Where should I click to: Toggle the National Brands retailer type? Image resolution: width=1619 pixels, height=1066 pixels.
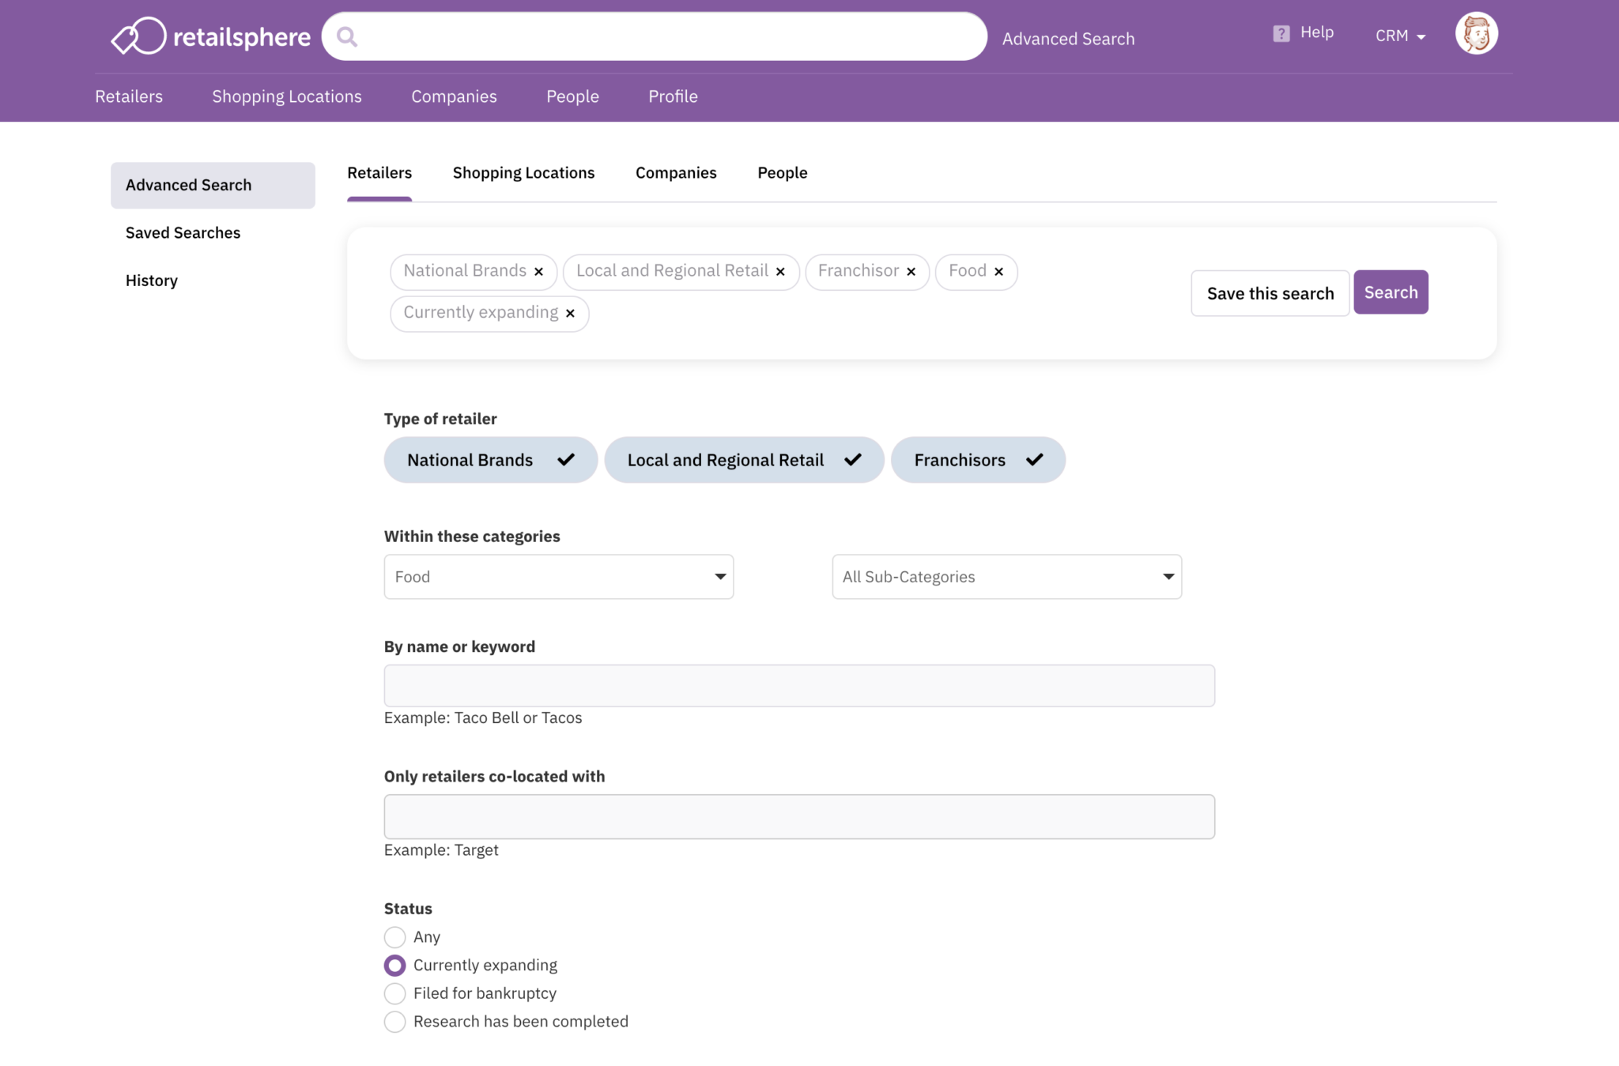(490, 460)
